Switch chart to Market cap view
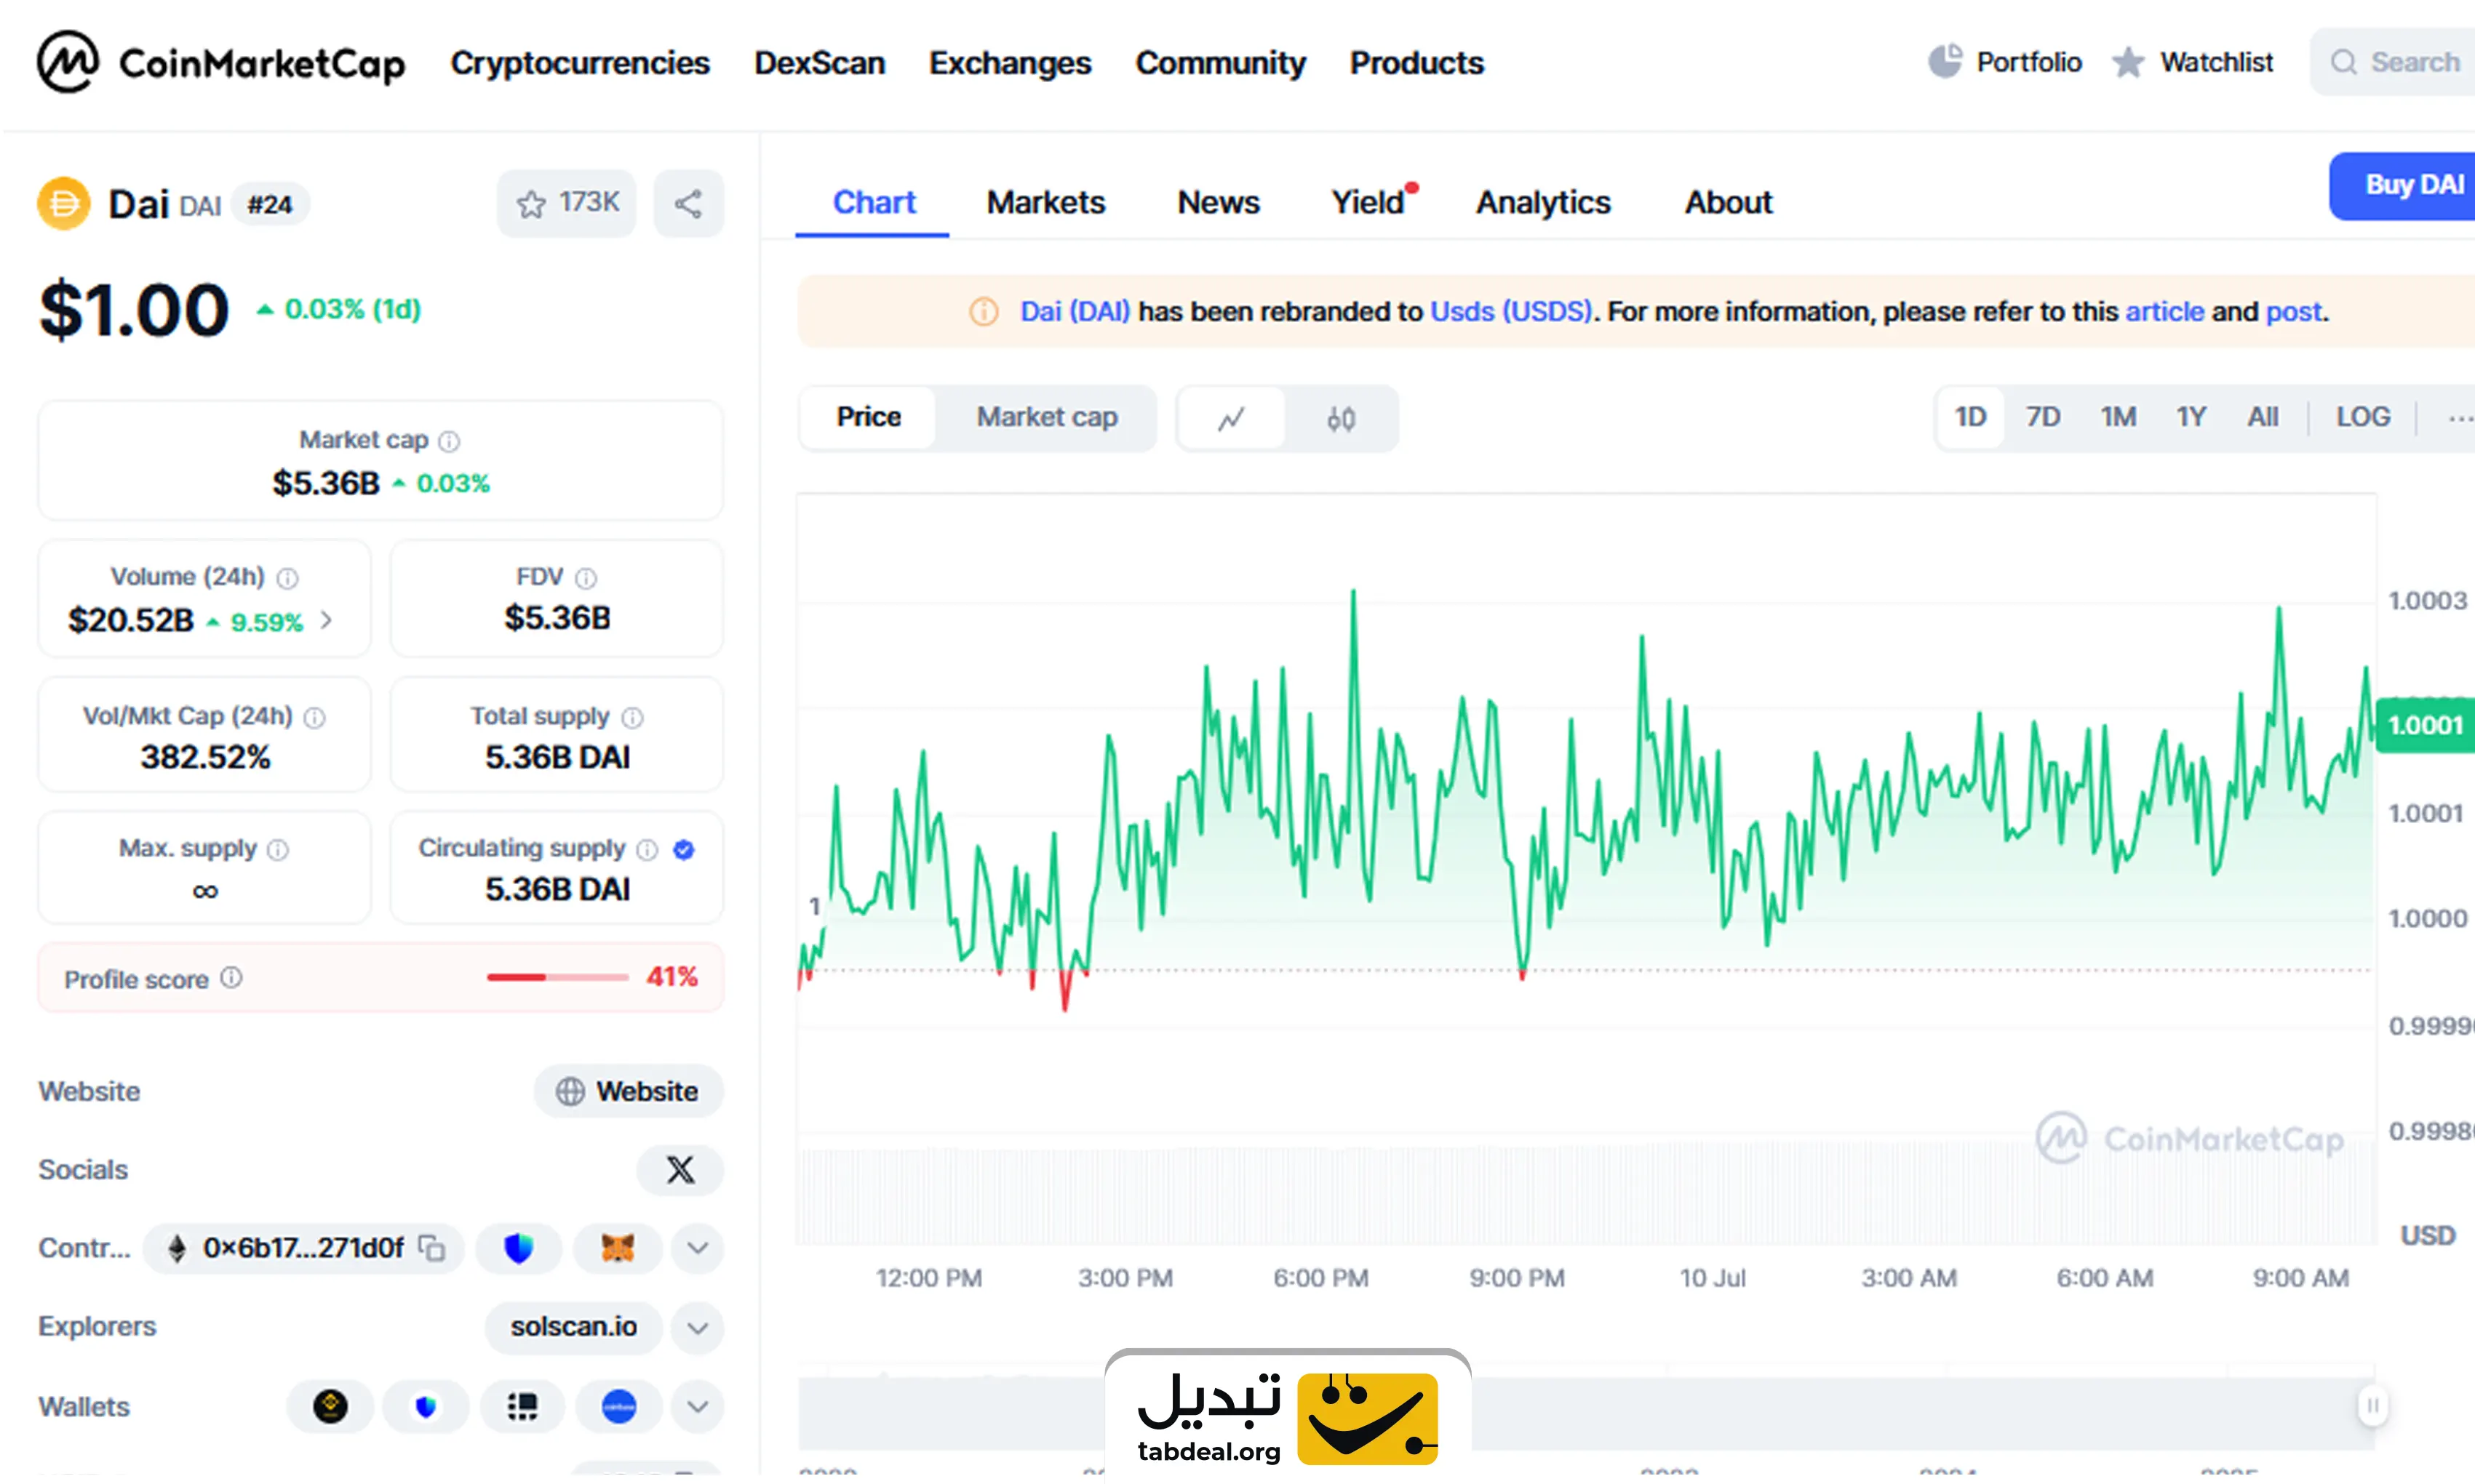Image resolution: width=2475 pixels, height=1484 pixels. tap(1046, 417)
